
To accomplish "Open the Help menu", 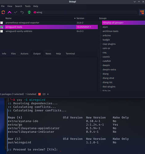I will click(36, 6).
